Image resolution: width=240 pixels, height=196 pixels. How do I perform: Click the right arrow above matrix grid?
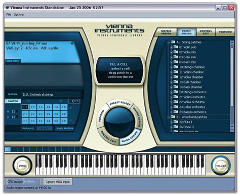pos(61,101)
